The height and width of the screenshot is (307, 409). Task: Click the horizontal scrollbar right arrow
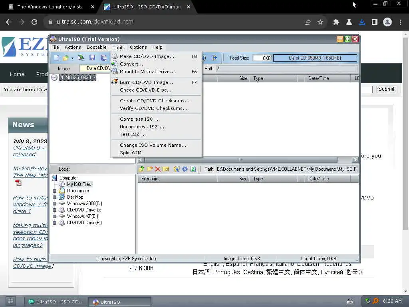pyautogui.click(x=355, y=159)
